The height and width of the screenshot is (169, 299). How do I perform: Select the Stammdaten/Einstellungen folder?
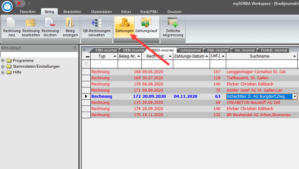(x=36, y=66)
